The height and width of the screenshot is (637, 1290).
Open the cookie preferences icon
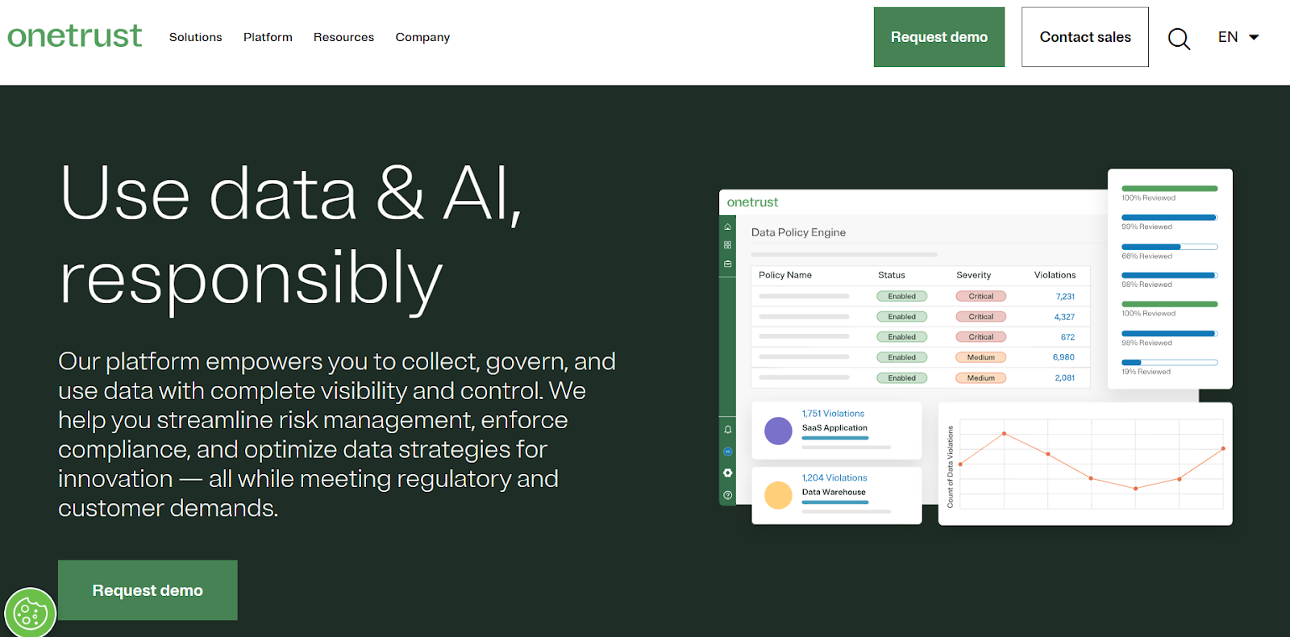pyautogui.click(x=30, y=614)
